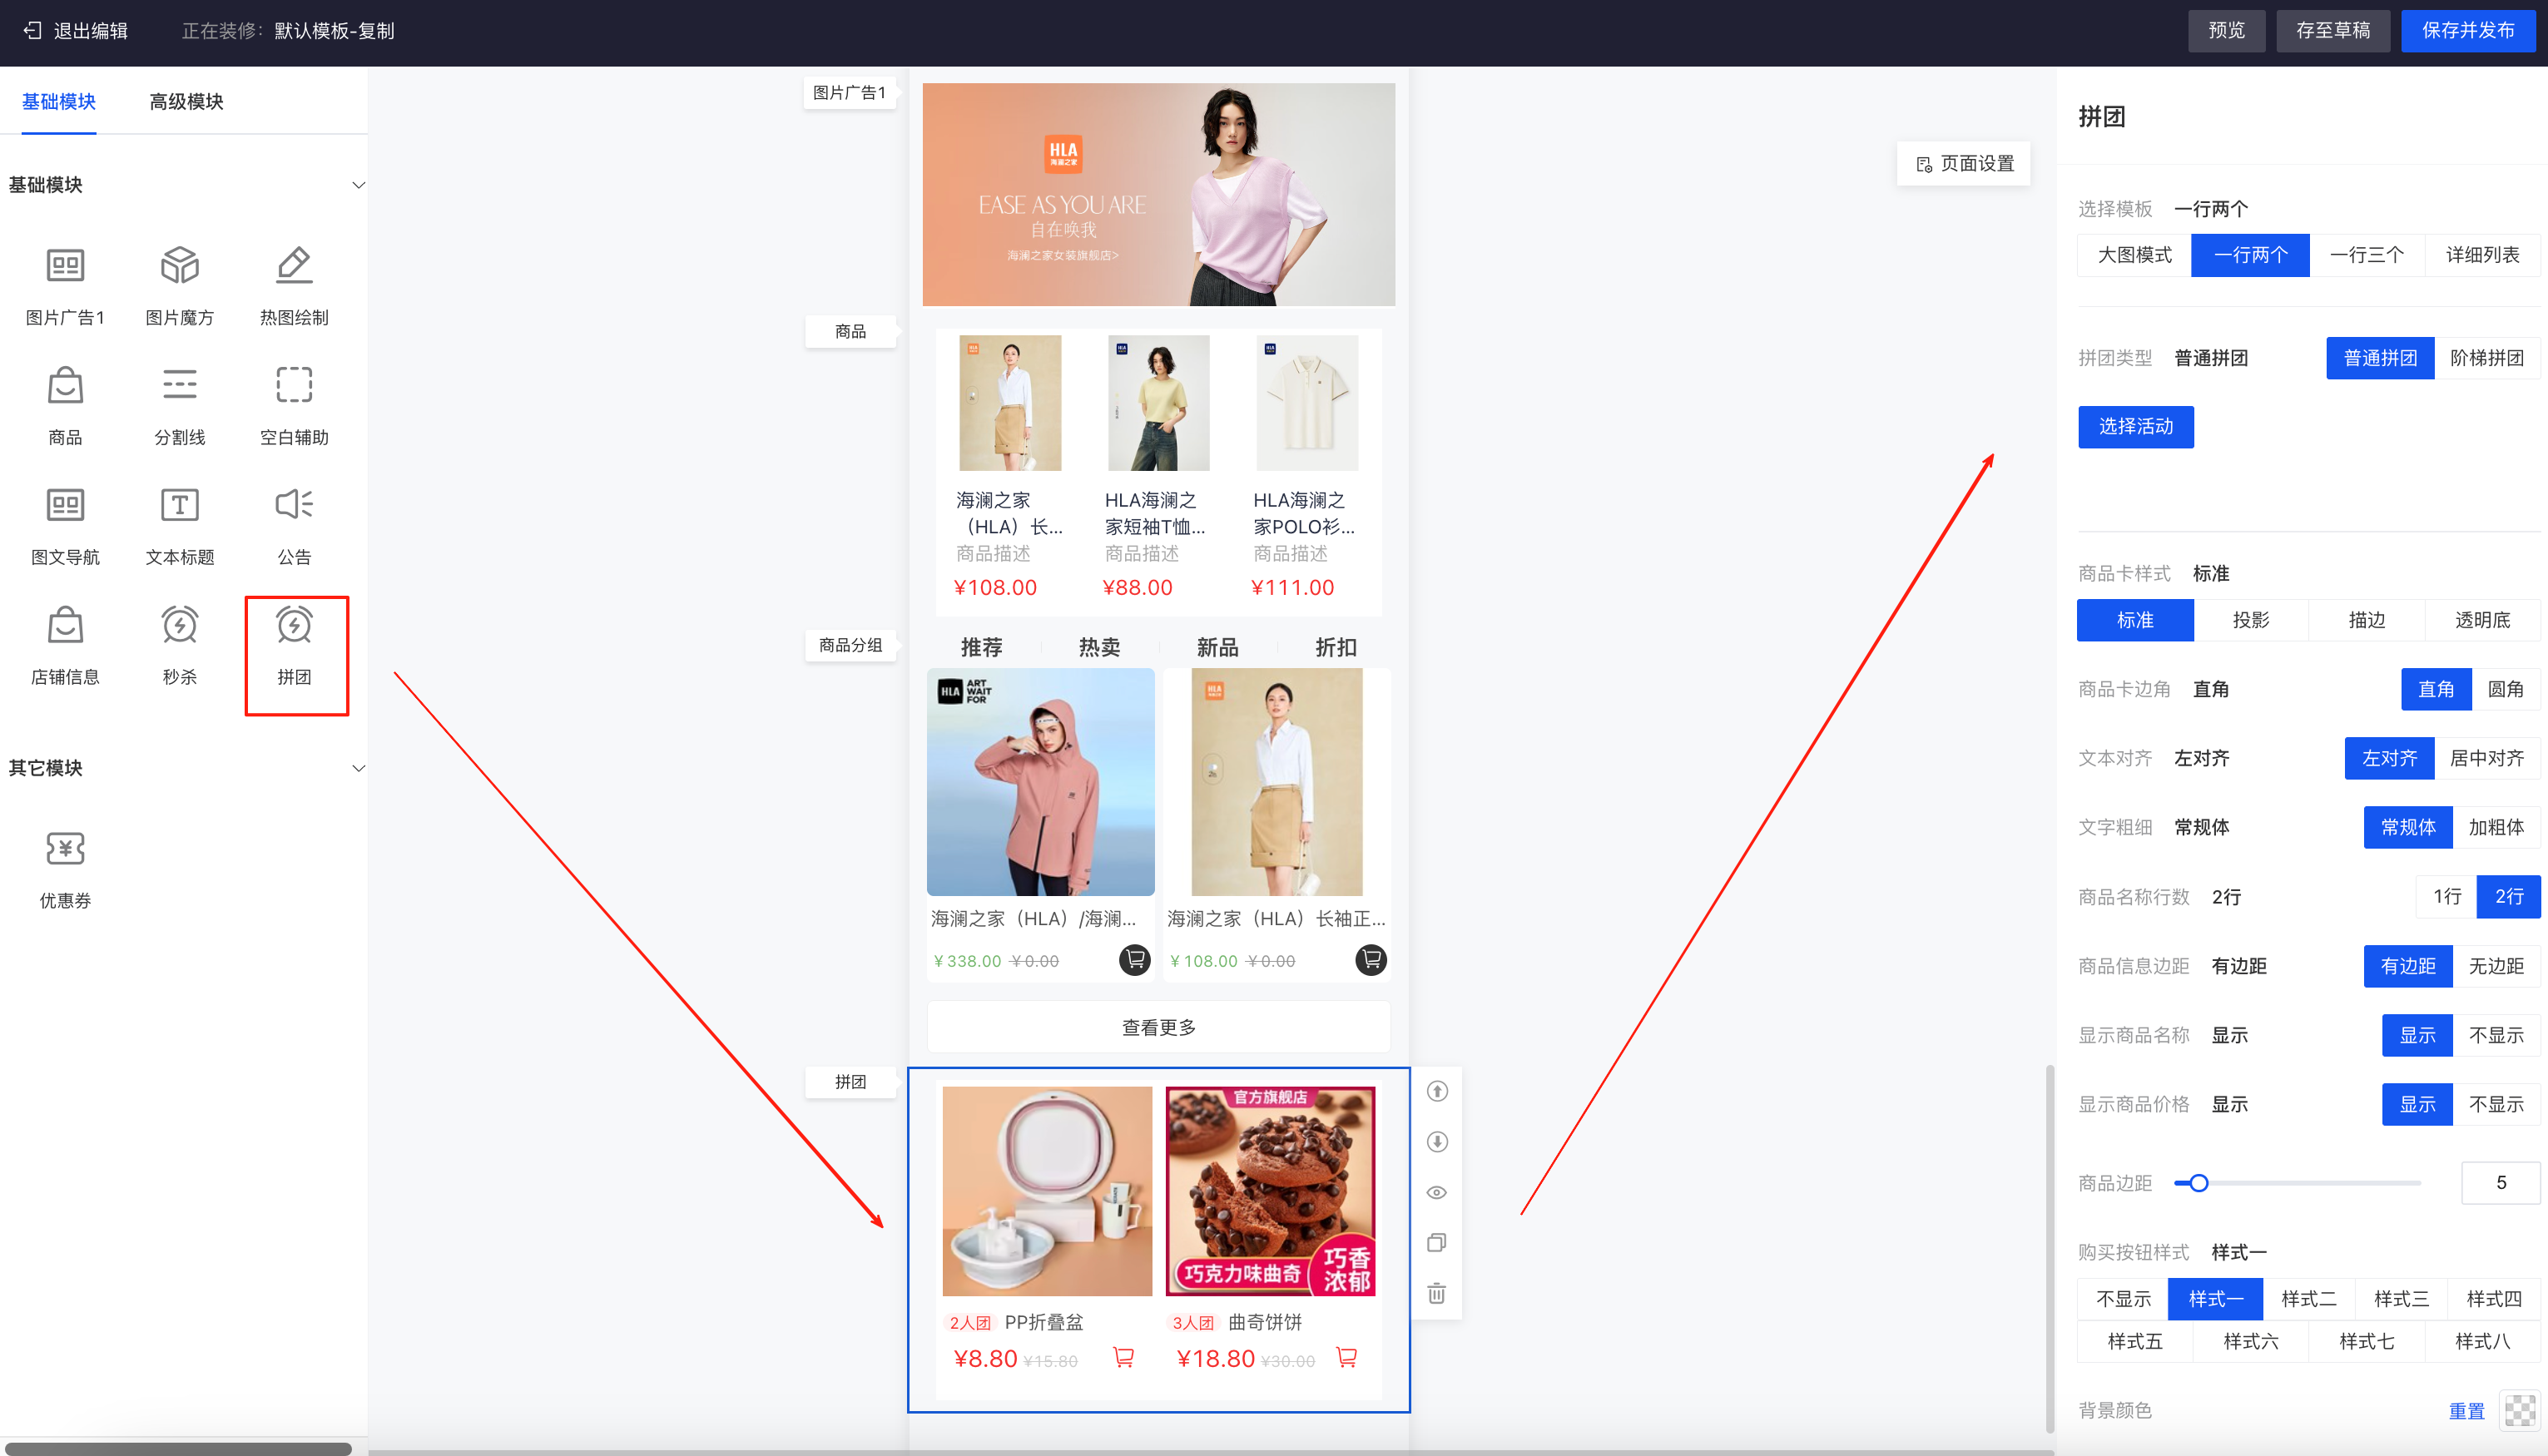The height and width of the screenshot is (1456, 2548).
Task: Choose 圆角 for product card corners
Action: (2505, 689)
